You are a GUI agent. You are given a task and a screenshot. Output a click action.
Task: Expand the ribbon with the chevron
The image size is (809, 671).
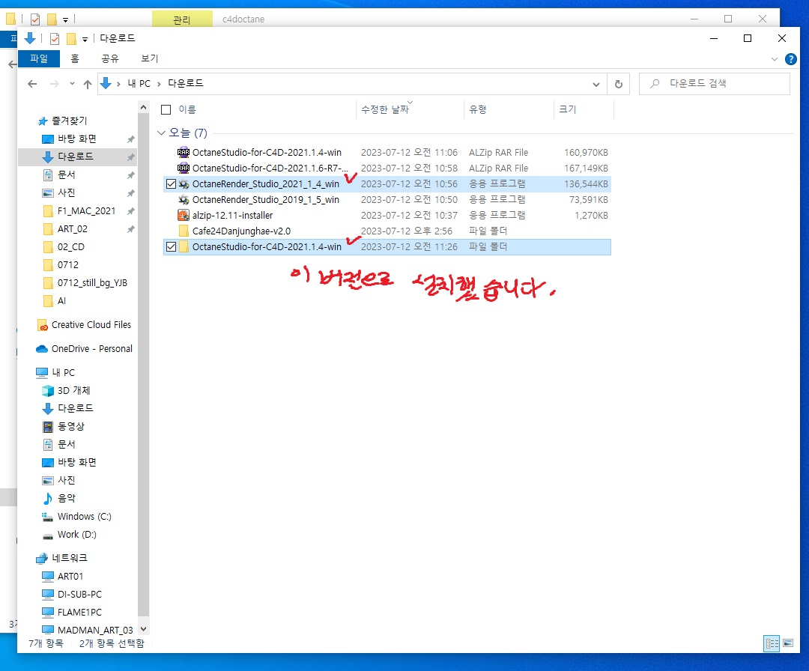click(774, 59)
